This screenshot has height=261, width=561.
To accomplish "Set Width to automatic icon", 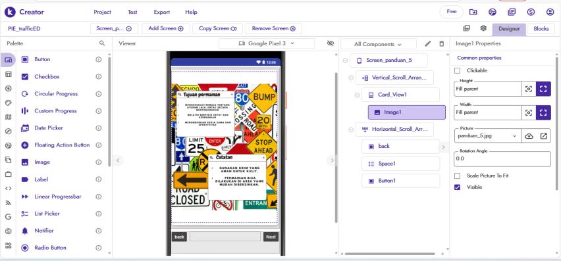I will pyautogui.click(x=529, y=112).
